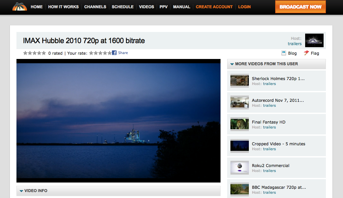Click the red Flag icon
343x198 pixels.
(306, 53)
